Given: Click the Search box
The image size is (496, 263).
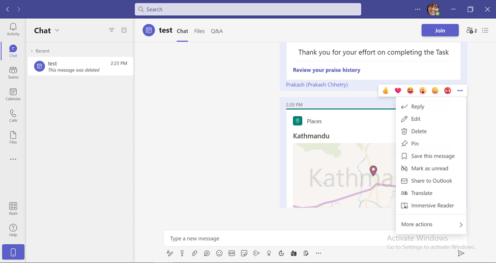Looking at the screenshot, I should 248,9.
